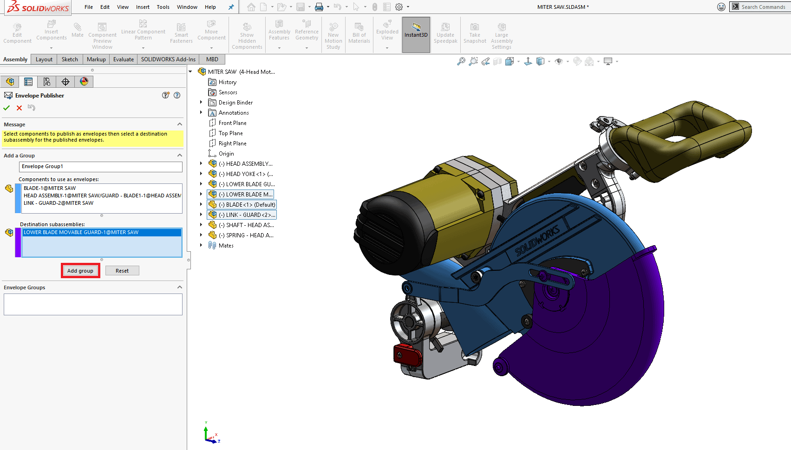Screen dimensions: 791x450
Task: Expand the Annotations tree node
Action: 201,112
